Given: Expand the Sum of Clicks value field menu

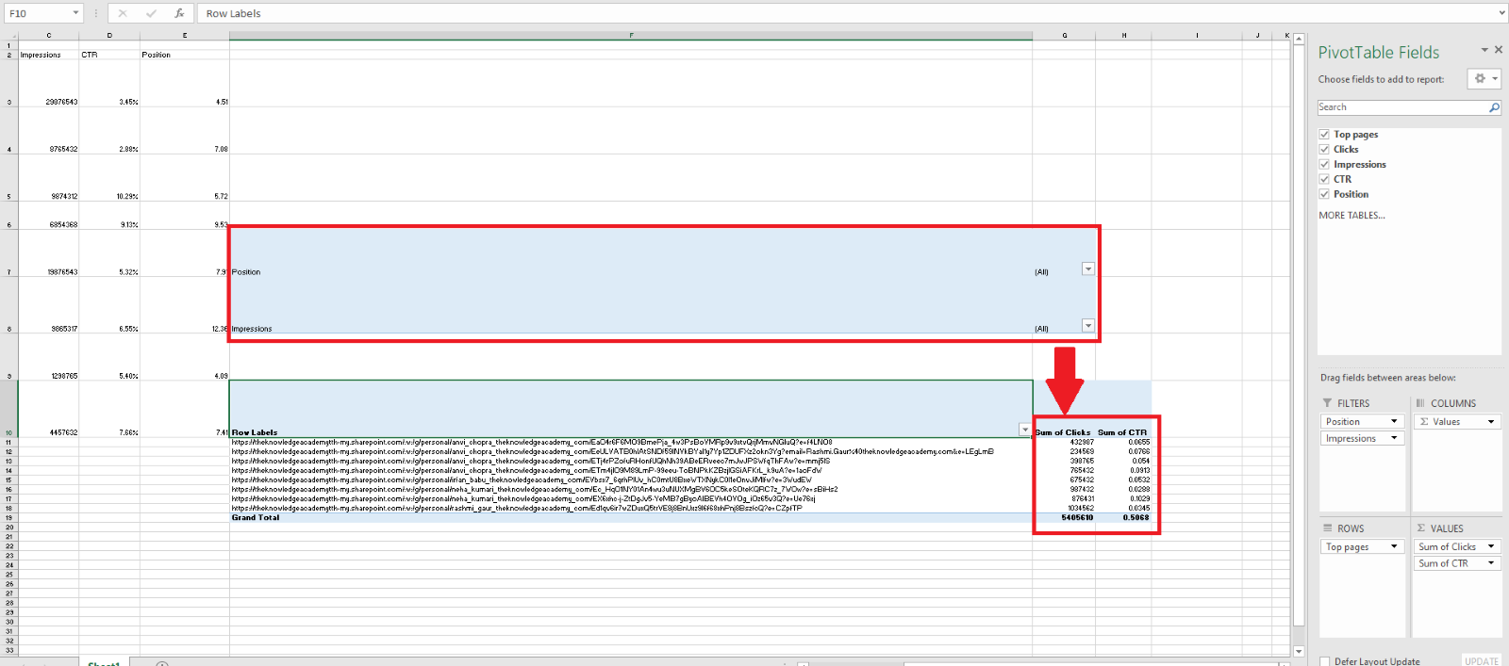Looking at the screenshot, I should click(x=1491, y=546).
